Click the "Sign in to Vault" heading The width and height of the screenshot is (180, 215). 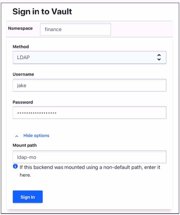pos(42,12)
